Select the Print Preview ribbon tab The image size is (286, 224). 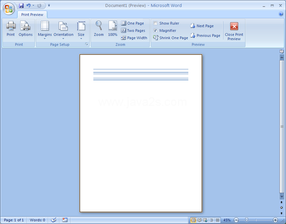(32, 15)
